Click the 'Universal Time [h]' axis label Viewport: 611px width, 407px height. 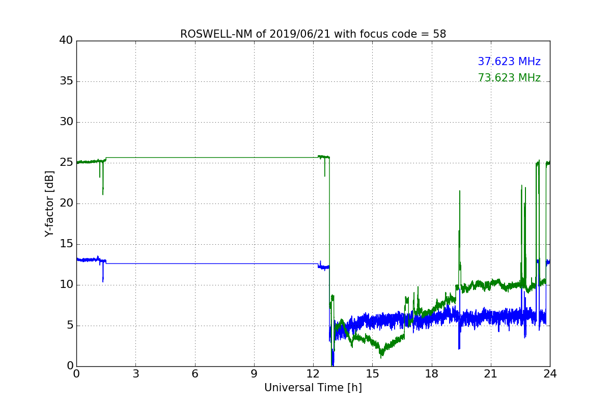(313, 388)
